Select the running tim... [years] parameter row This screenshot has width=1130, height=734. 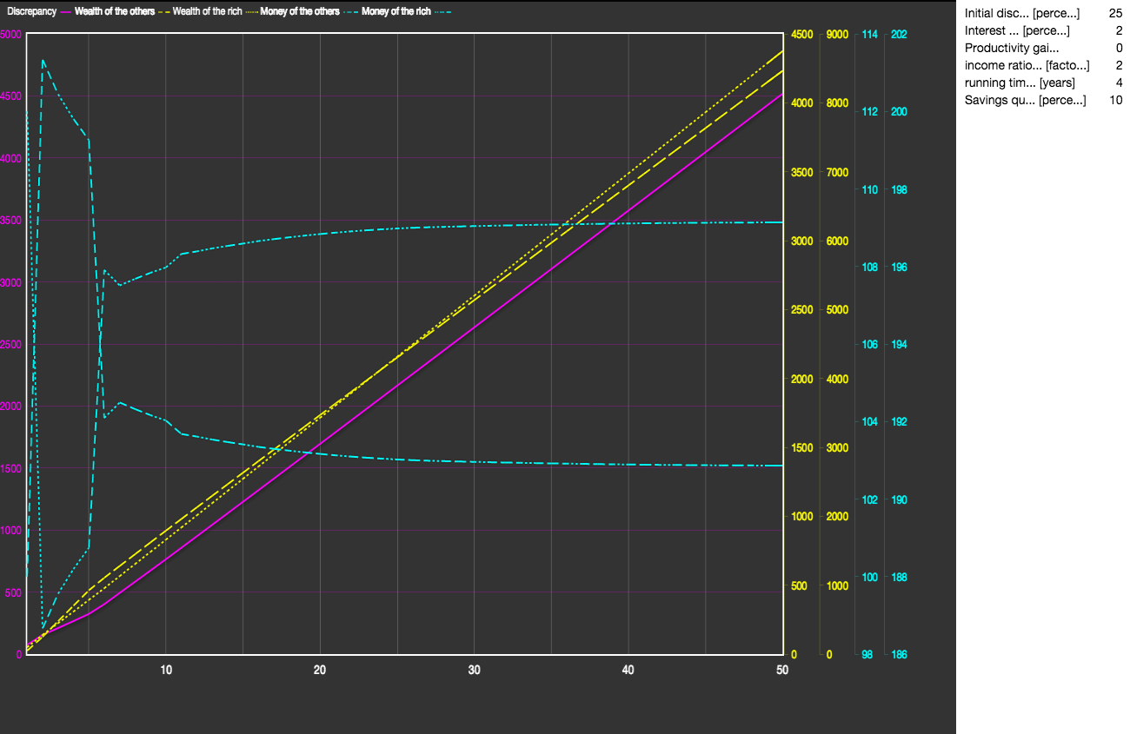1043,83
